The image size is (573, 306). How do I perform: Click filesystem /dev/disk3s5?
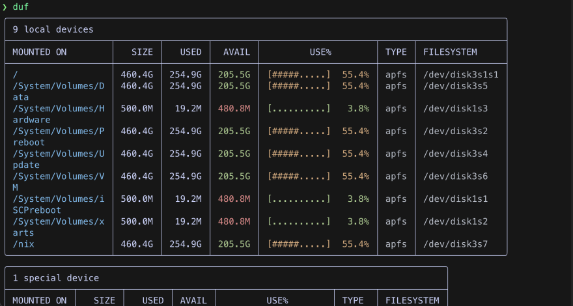pos(455,87)
